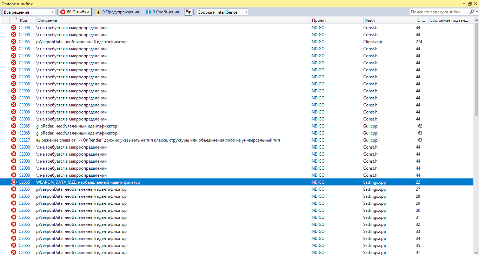Open C2065 code link on selected WEAPON_DATA_SIZE row
The height and width of the screenshot is (255, 479).
coord(24,182)
